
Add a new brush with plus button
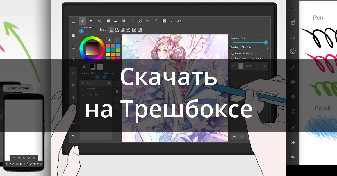(x=117, y=84)
